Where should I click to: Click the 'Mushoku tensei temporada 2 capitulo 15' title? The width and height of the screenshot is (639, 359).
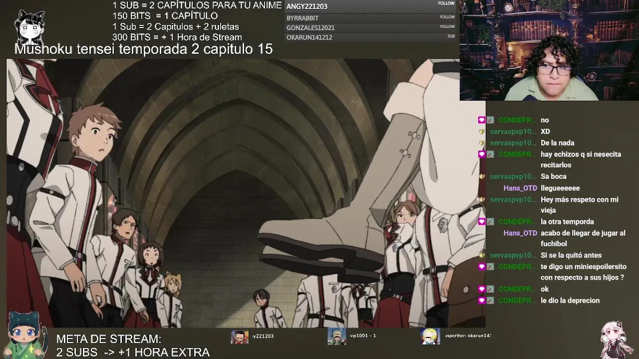(x=144, y=49)
